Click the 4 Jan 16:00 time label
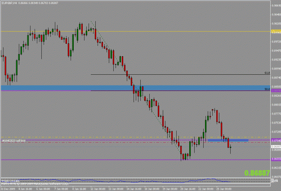This screenshot has width=281, height=191. pyautogui.click(x=25, y=189)
